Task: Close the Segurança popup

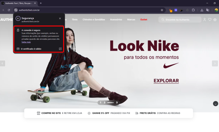Action: pos(60,18)
